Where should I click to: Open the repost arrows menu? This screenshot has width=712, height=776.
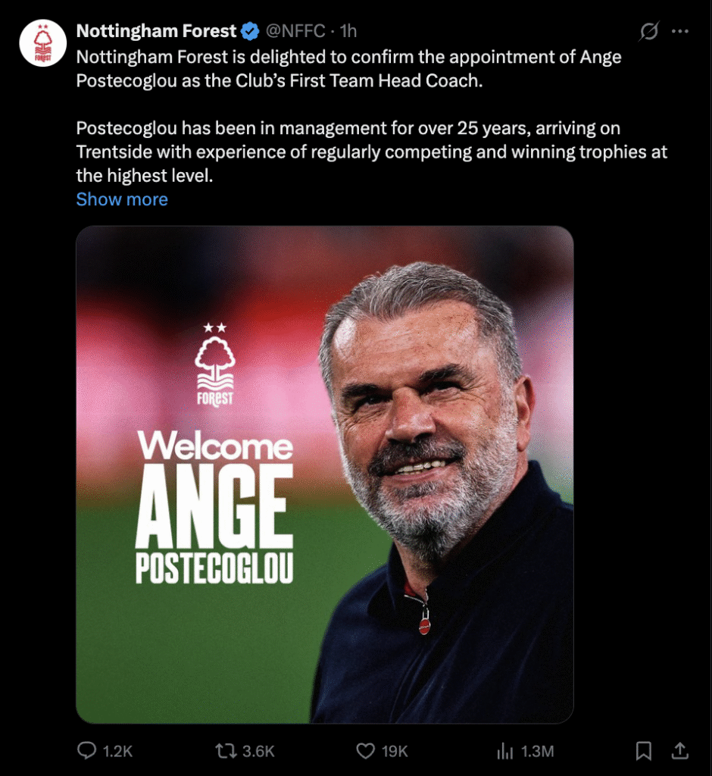click(x=225, y=751)
